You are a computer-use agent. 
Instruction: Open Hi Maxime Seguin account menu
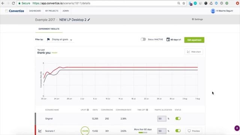[x=224, y=11]
